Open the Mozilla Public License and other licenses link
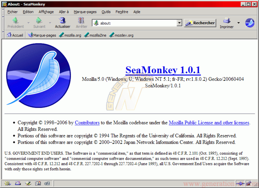Viewport: 259px width, 188px height. pos(209,123)
